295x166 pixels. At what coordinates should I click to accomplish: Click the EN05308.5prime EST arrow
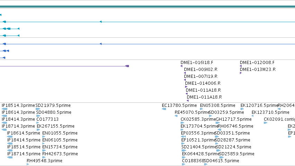201,109
